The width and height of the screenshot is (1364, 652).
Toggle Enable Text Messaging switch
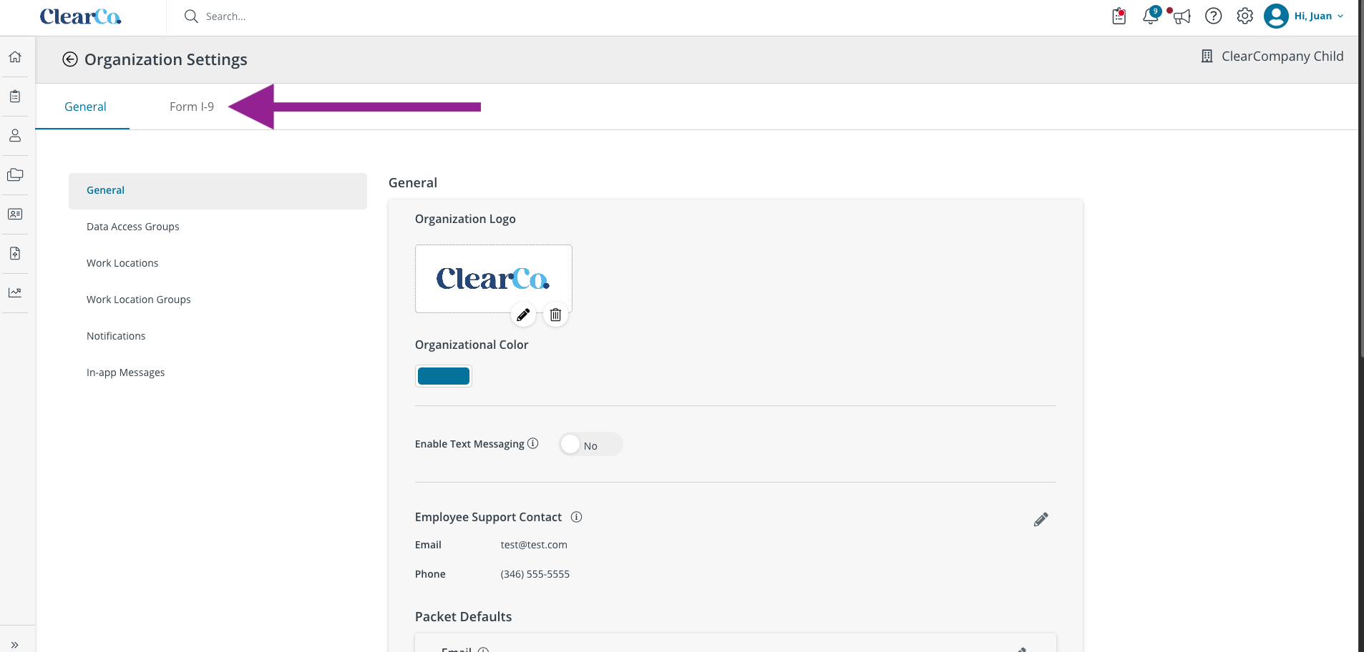[x=590, y=445]
